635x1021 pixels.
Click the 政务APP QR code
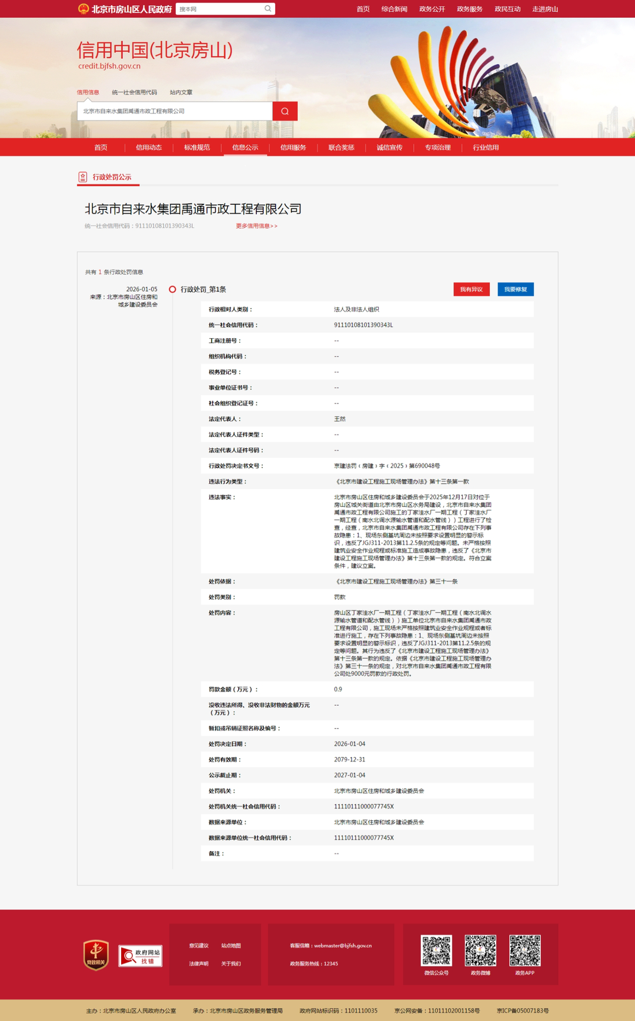point(524,950)
